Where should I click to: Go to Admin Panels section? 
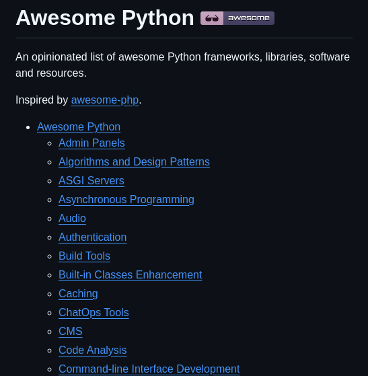(x=91, y=143)
